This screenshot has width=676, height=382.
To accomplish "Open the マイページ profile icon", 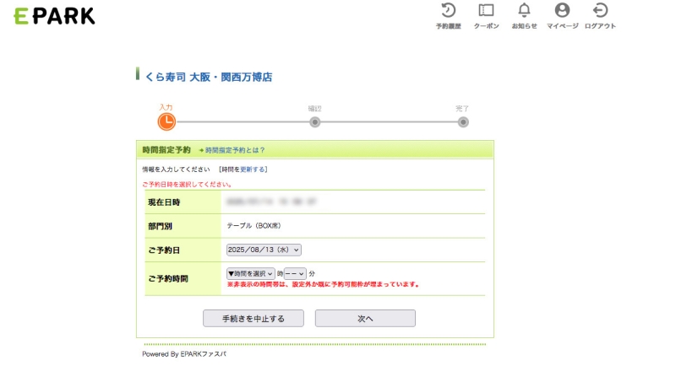I will tap(562, 11).
